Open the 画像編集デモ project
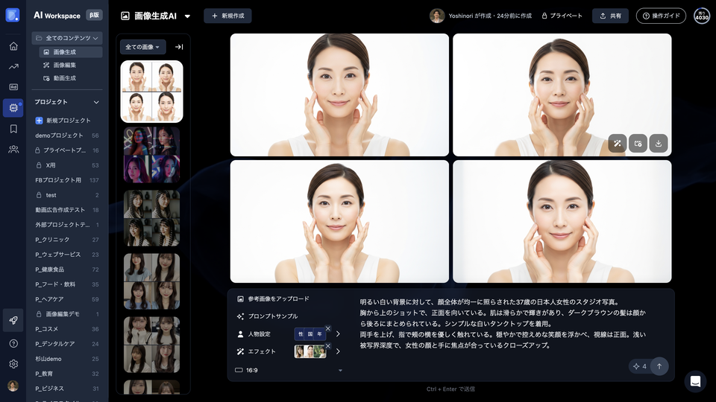This screenshot has width=716, height=402. pyautogui.click(x=67, y=314)
